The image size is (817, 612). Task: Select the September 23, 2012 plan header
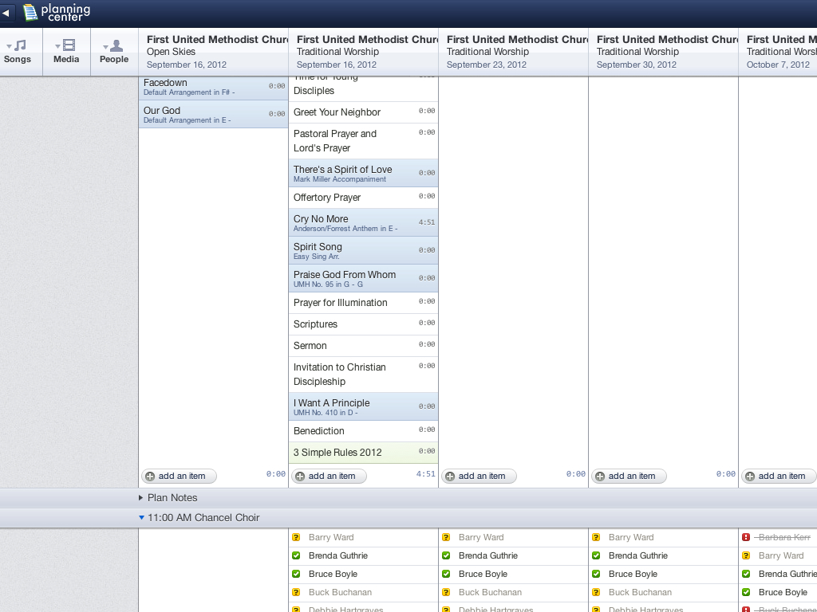tap(513, 52)
